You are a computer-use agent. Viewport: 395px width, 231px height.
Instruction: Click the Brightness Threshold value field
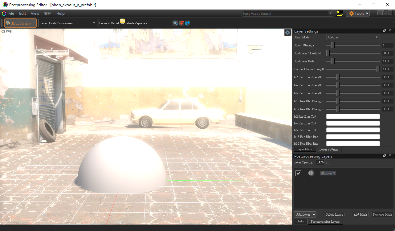point(388,53)
